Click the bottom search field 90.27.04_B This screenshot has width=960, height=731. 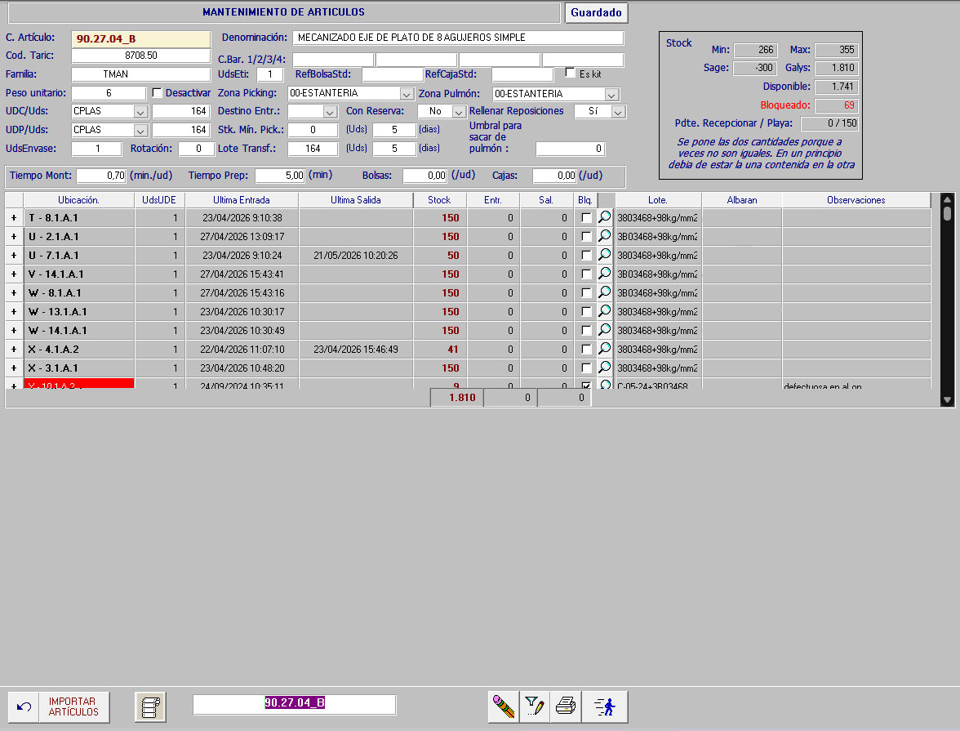pyautogui.click(x=295, y=703)
